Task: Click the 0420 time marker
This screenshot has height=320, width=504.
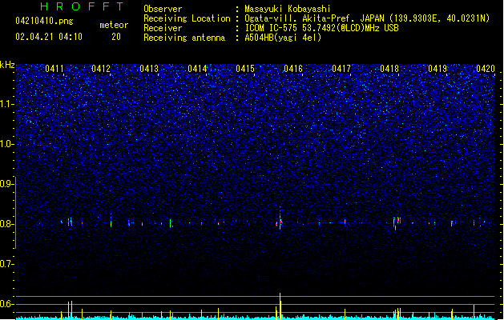Action: click(x=486, y=69)
